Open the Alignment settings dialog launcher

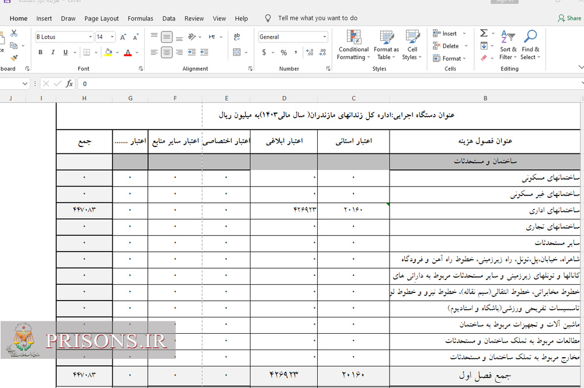251,69
